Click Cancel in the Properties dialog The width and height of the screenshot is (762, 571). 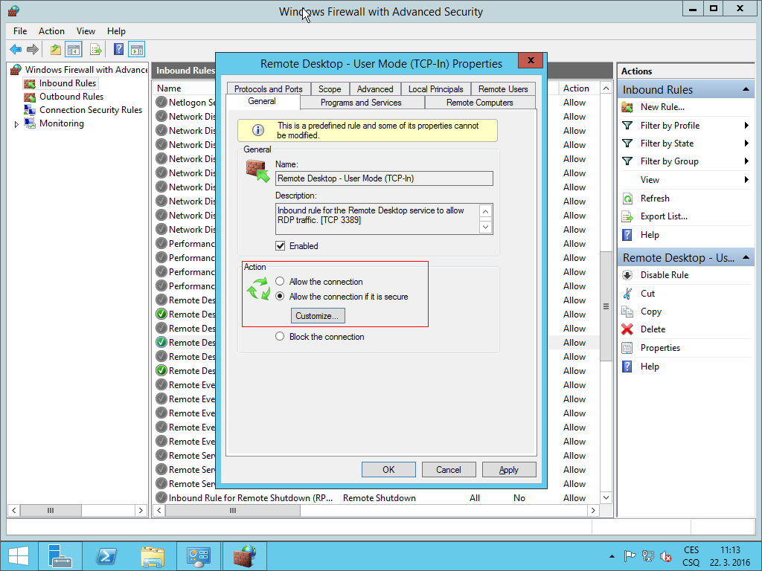pos(449,470)
